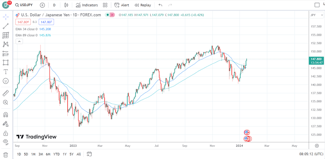Select the ruler measure tool
Image resolution: width=325 pixels, height=159 pixels.
(x=6, y=93)
